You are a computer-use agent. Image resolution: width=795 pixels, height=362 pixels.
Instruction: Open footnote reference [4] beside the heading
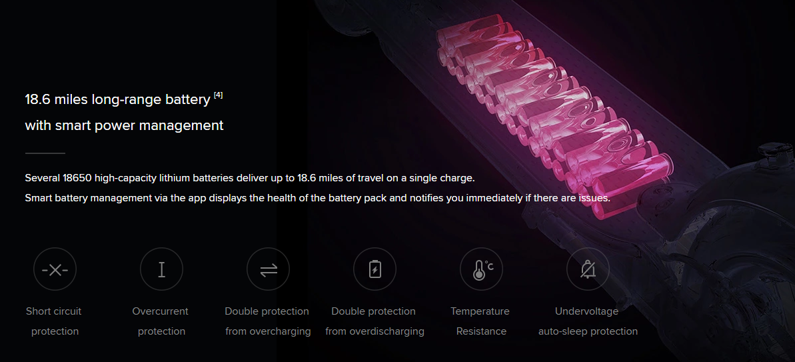tap(218, 95)
